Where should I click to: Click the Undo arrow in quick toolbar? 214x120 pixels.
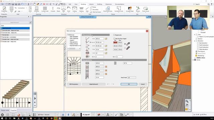click(x=22, y=4)
